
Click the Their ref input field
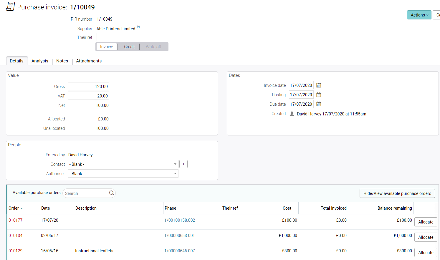pyautogui.click(x=183, y=37)
